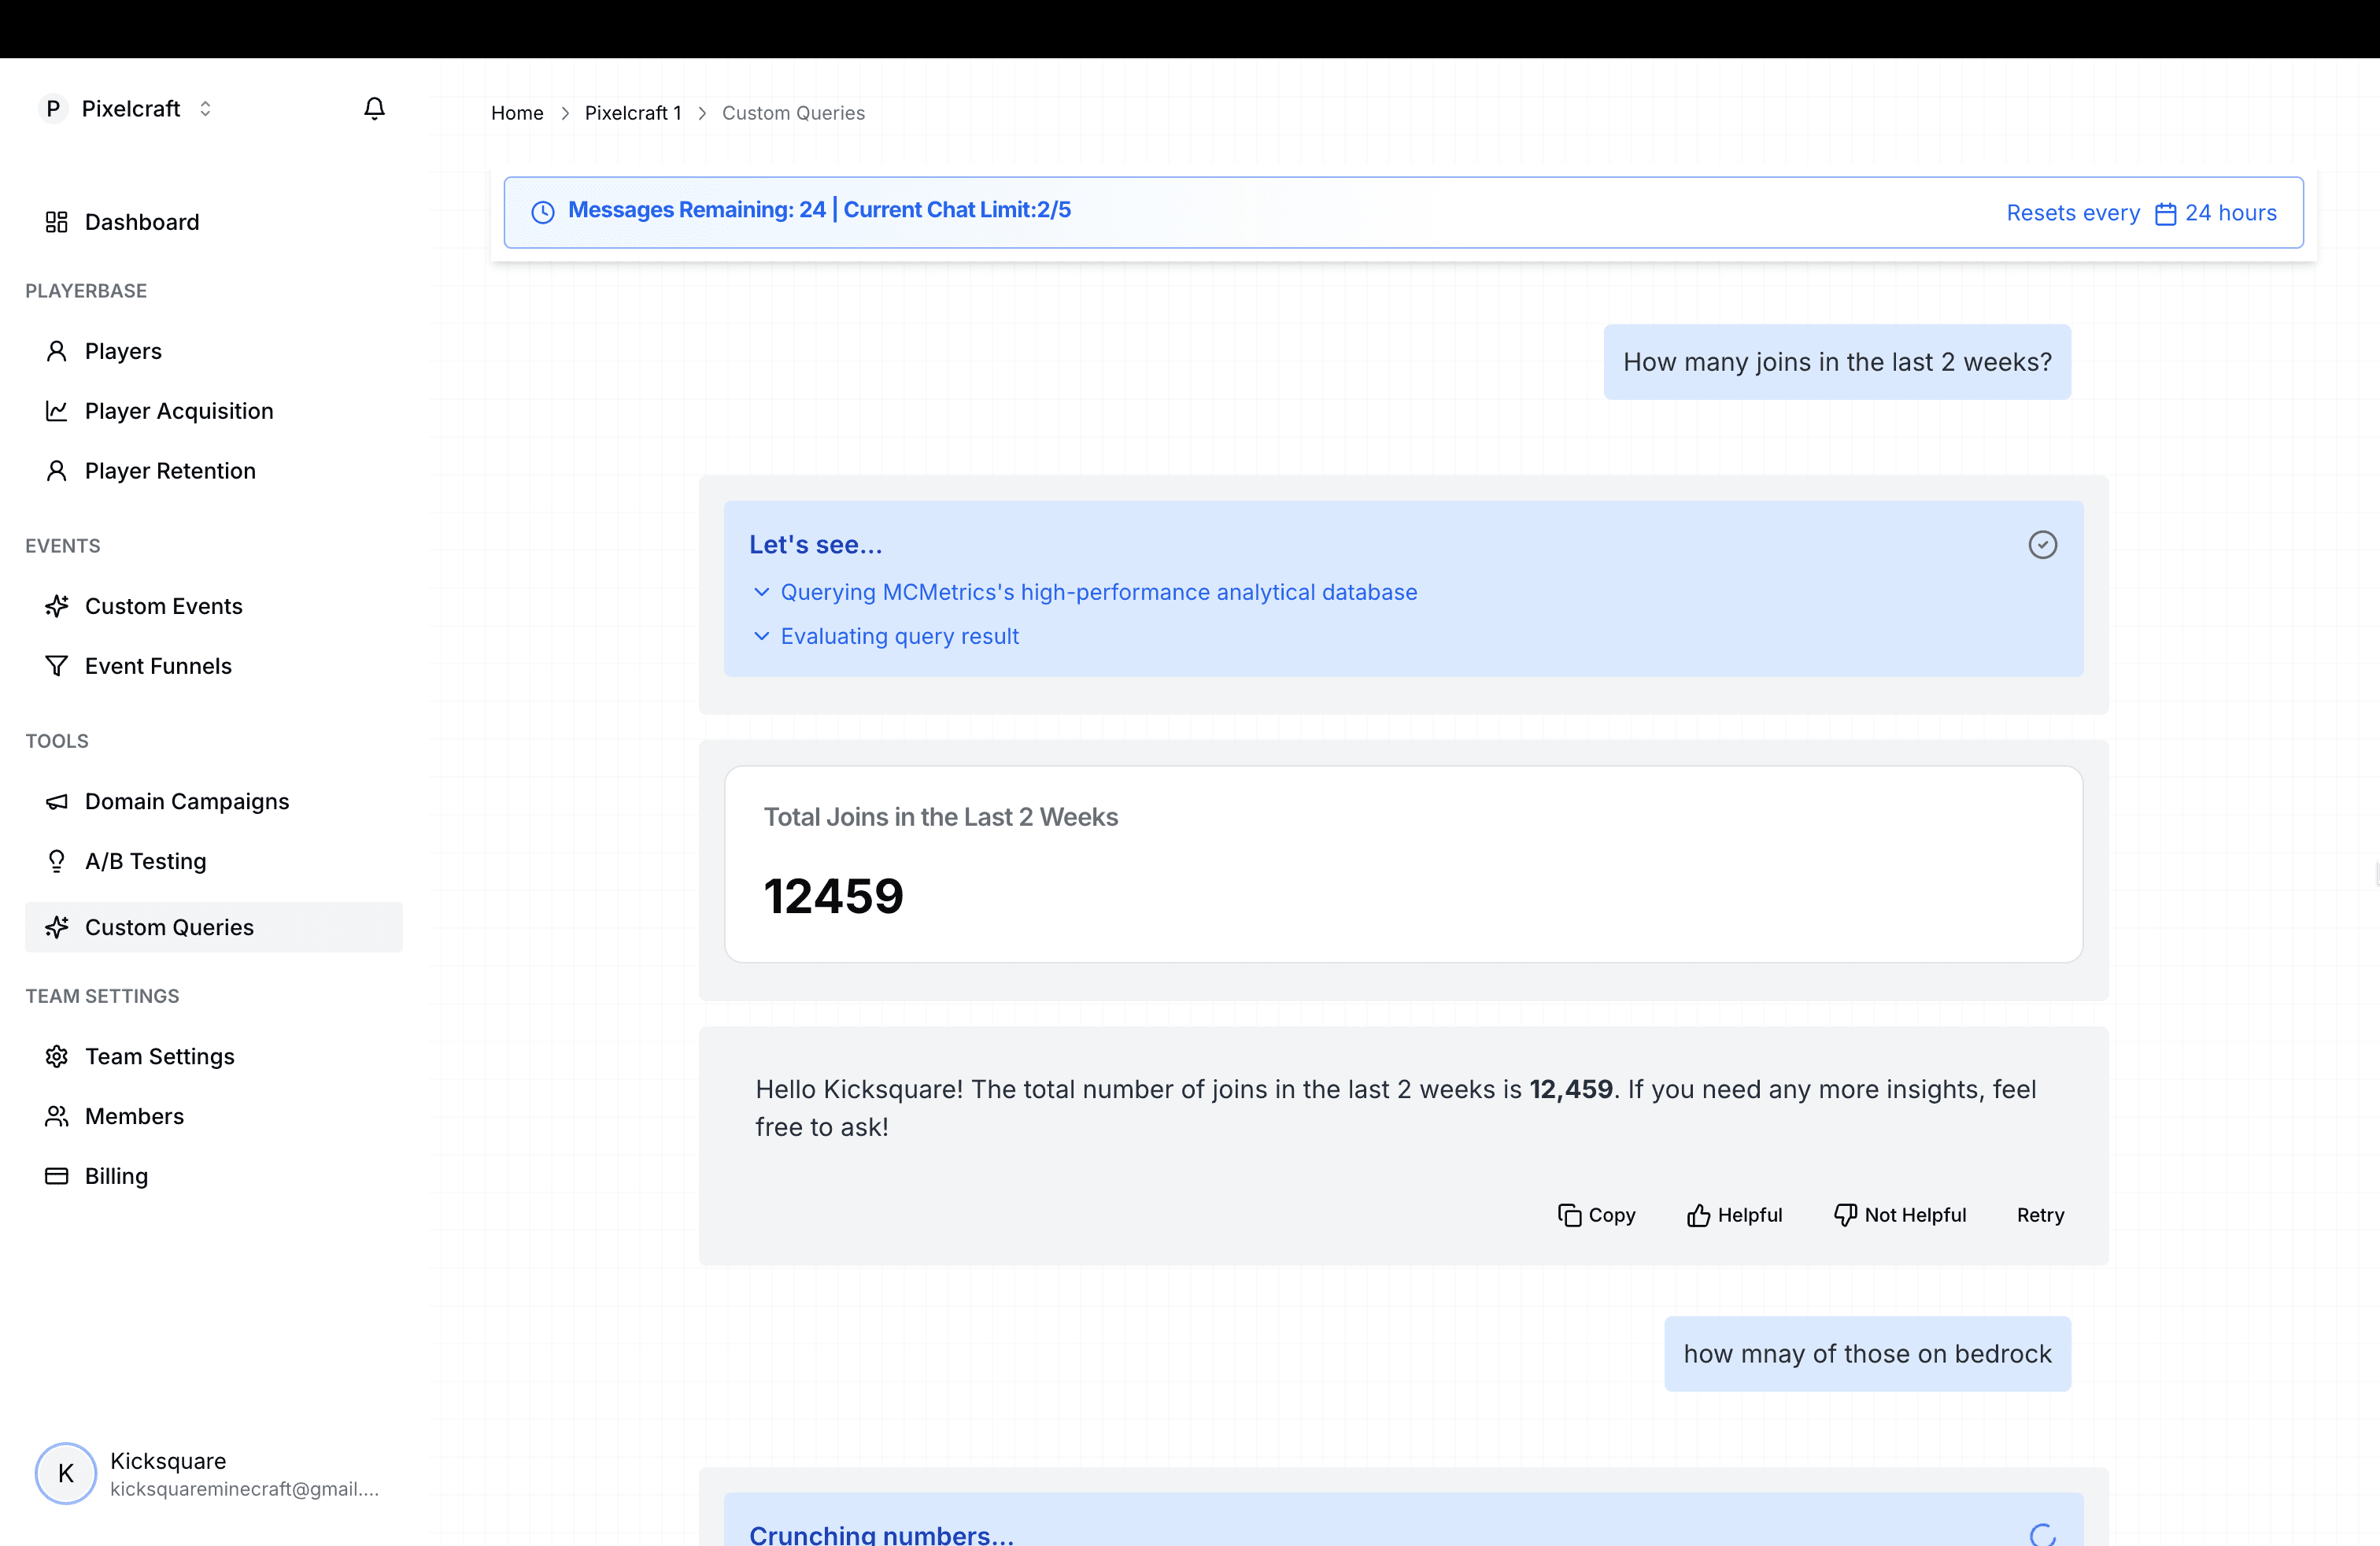This screenshot has width=2380, height=1546.
Task: Mark the response as Helpful
Action: (1735, 1215)
